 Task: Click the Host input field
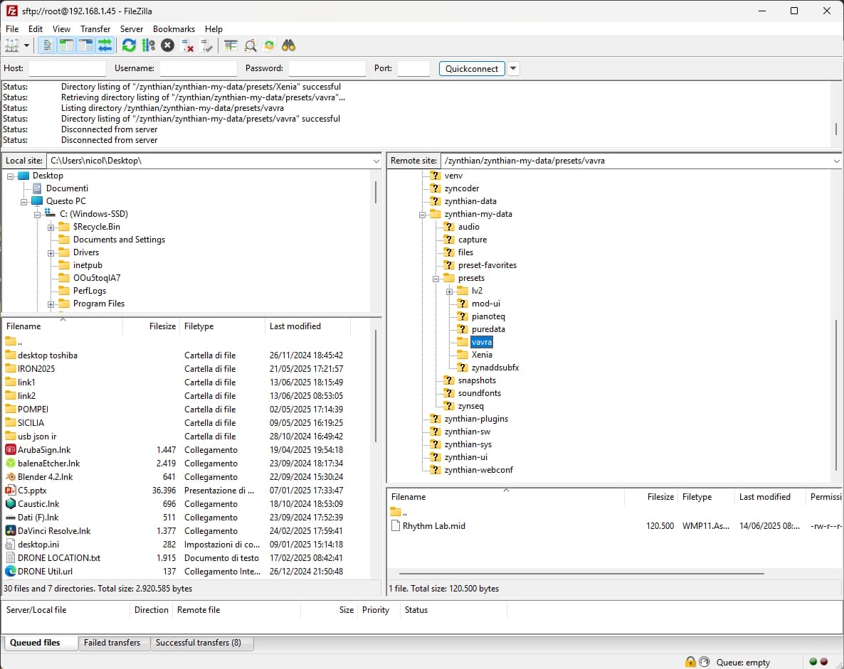point(67,69)
